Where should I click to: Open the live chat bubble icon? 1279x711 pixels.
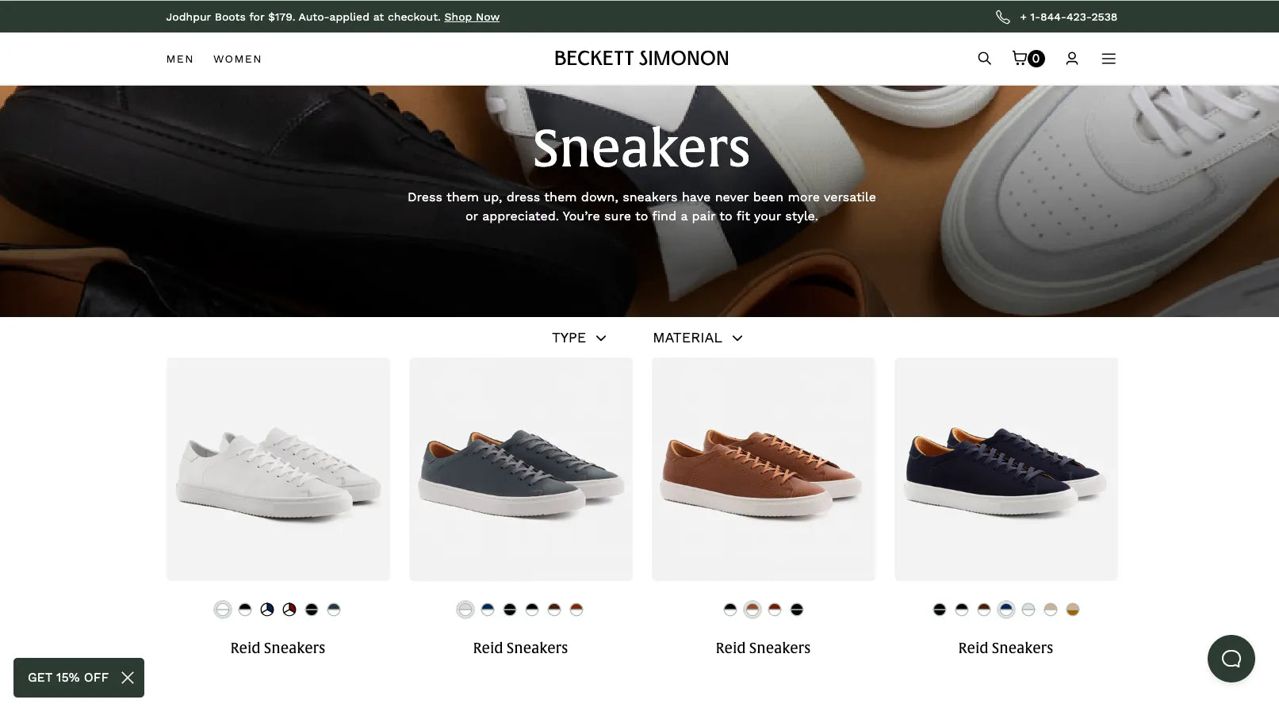[x=1231, y=658]
